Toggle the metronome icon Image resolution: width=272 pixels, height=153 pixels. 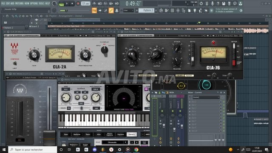pyautogui.click(x=94, y=3)
